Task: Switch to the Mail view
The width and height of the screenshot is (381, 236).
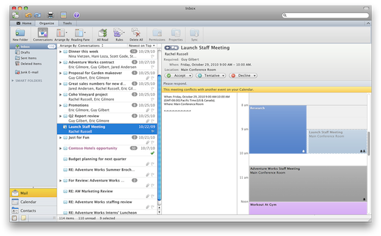Action: [x=33, y=193]
